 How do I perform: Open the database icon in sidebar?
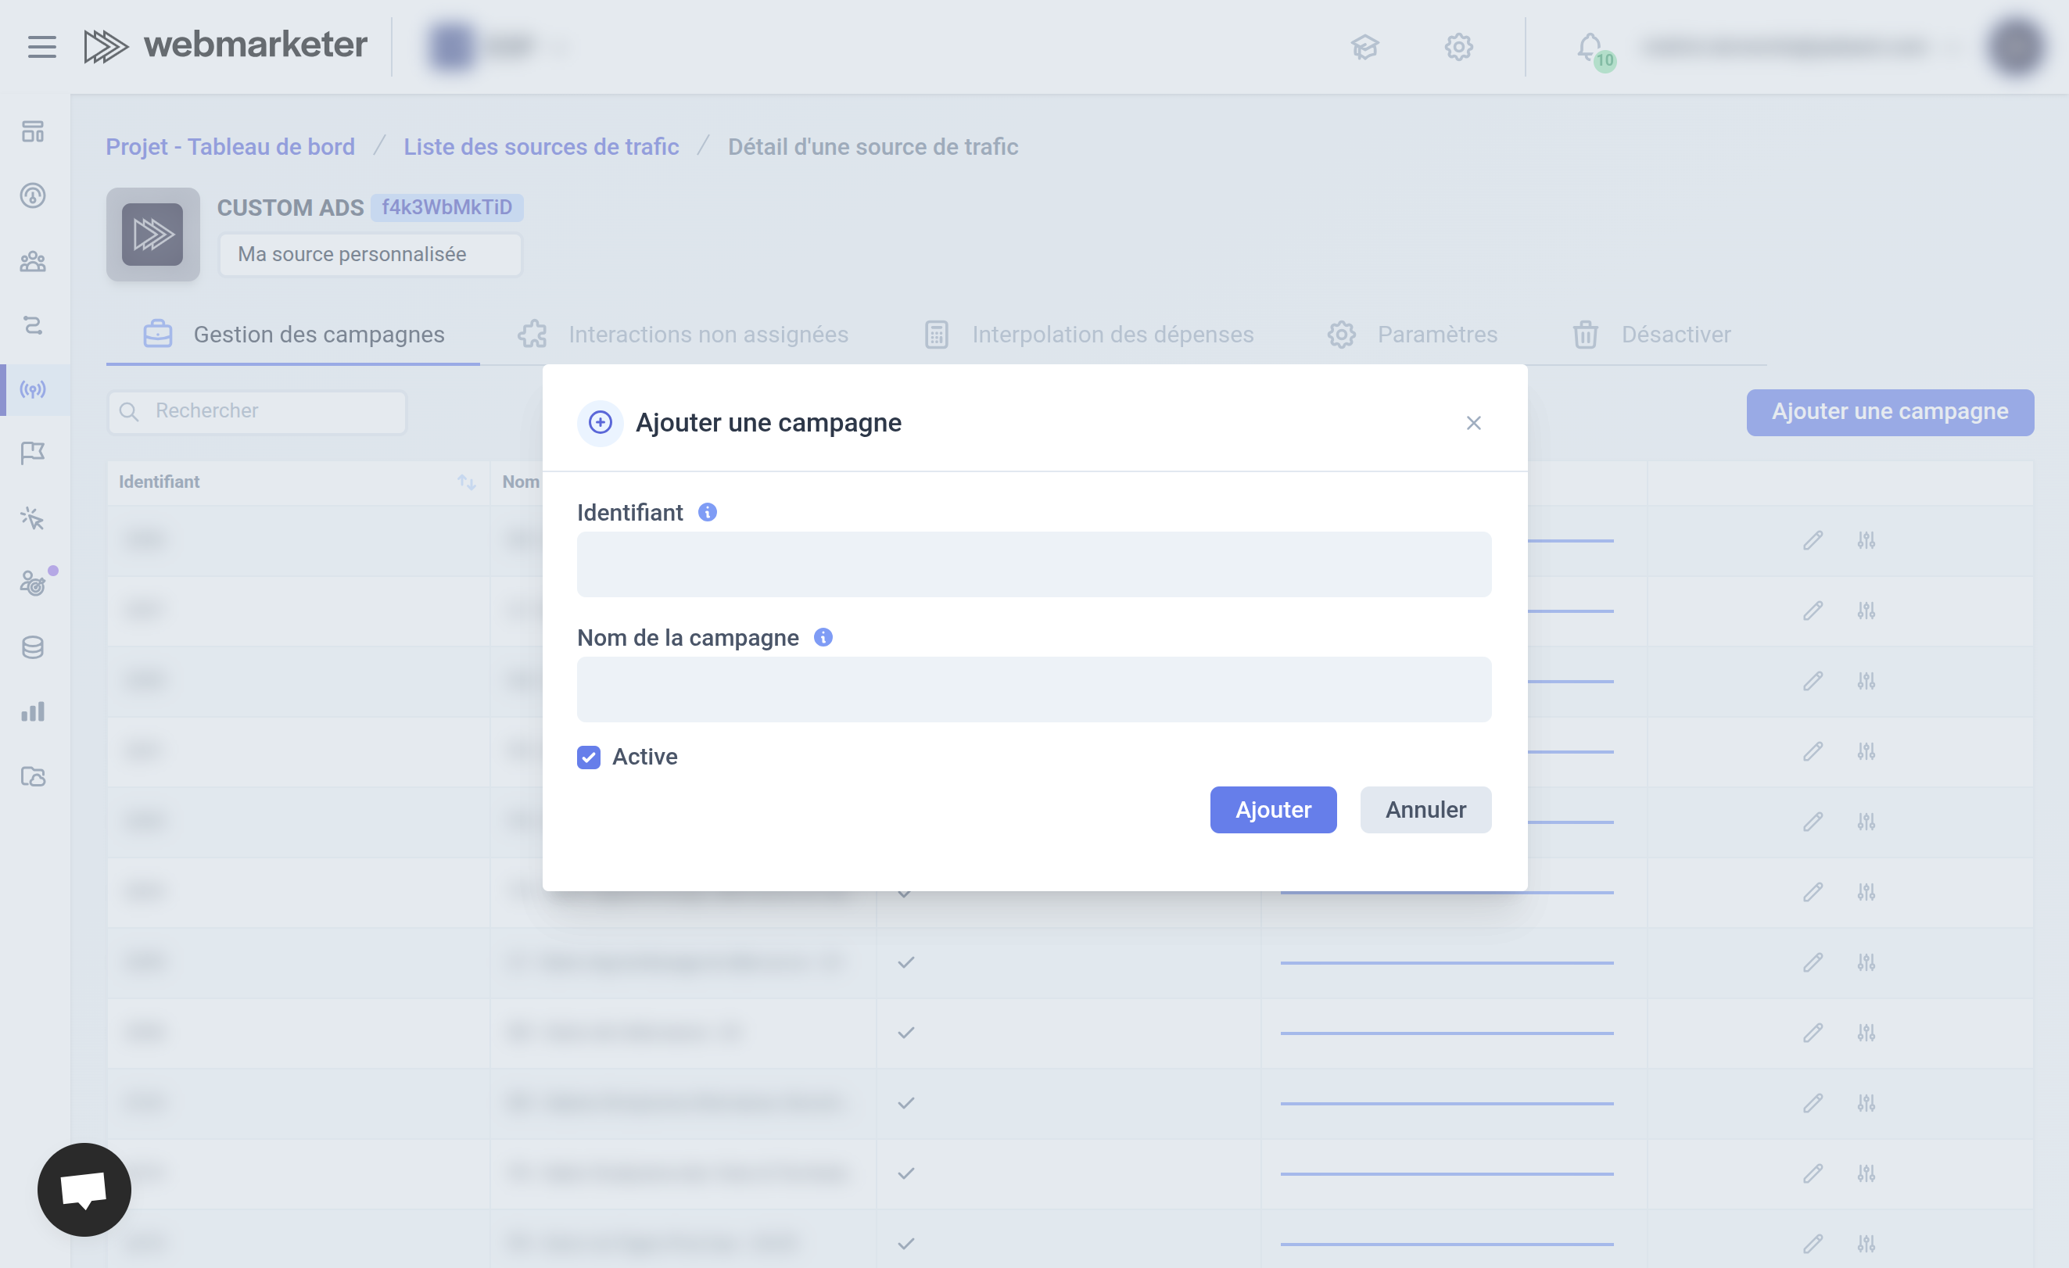pyautogui.click(x=33, y=647)
